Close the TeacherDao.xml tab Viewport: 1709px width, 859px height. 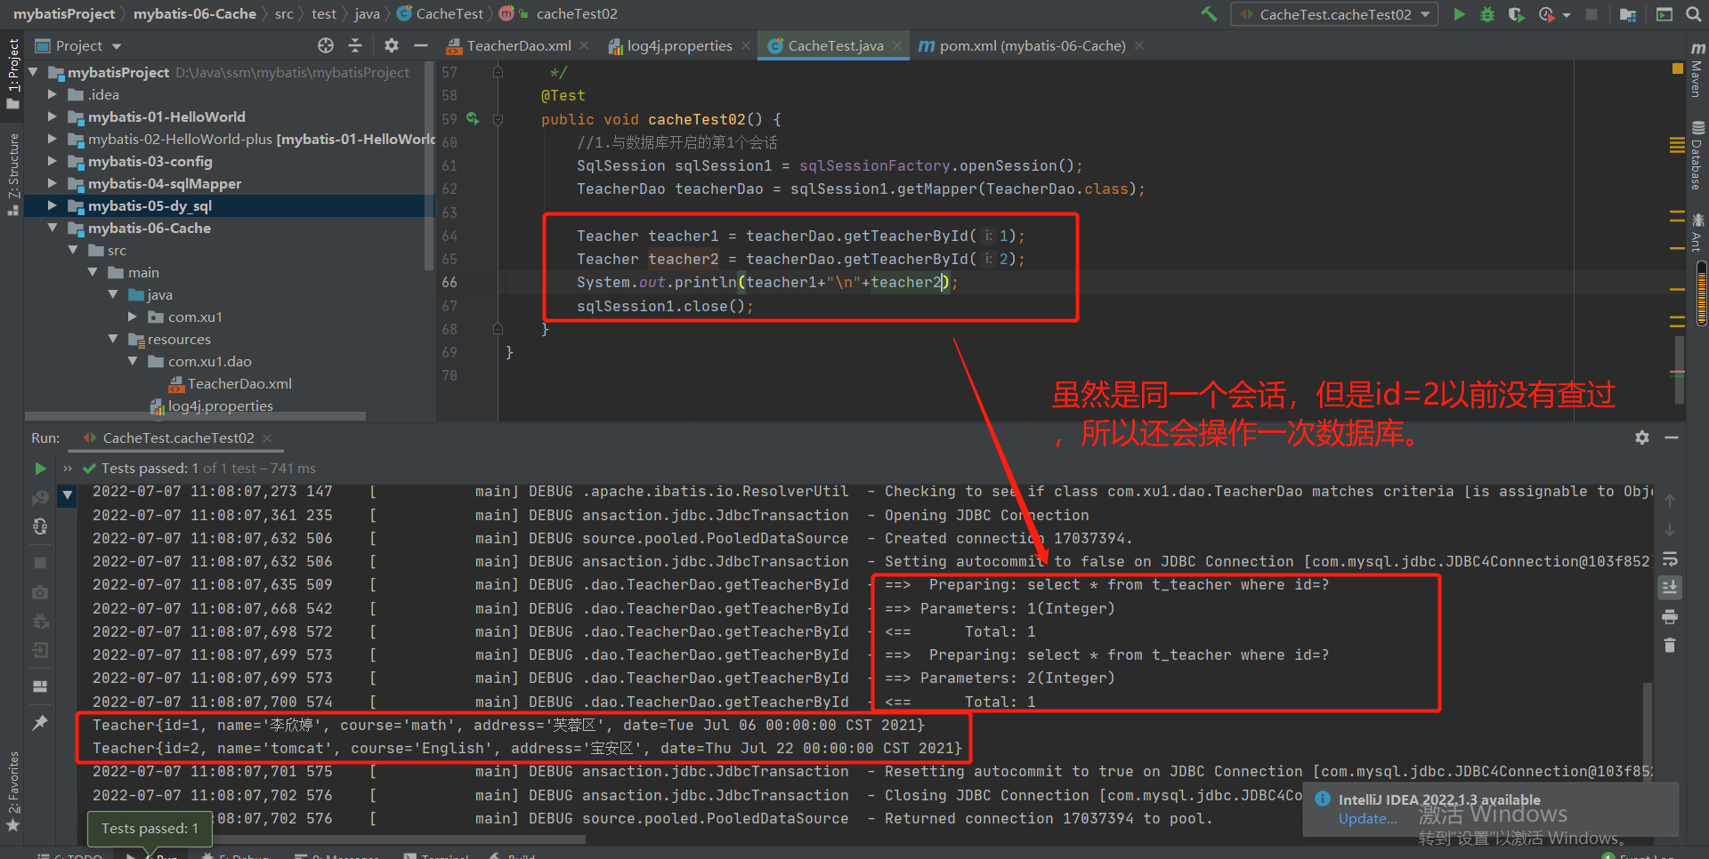(x=584, y=45)
